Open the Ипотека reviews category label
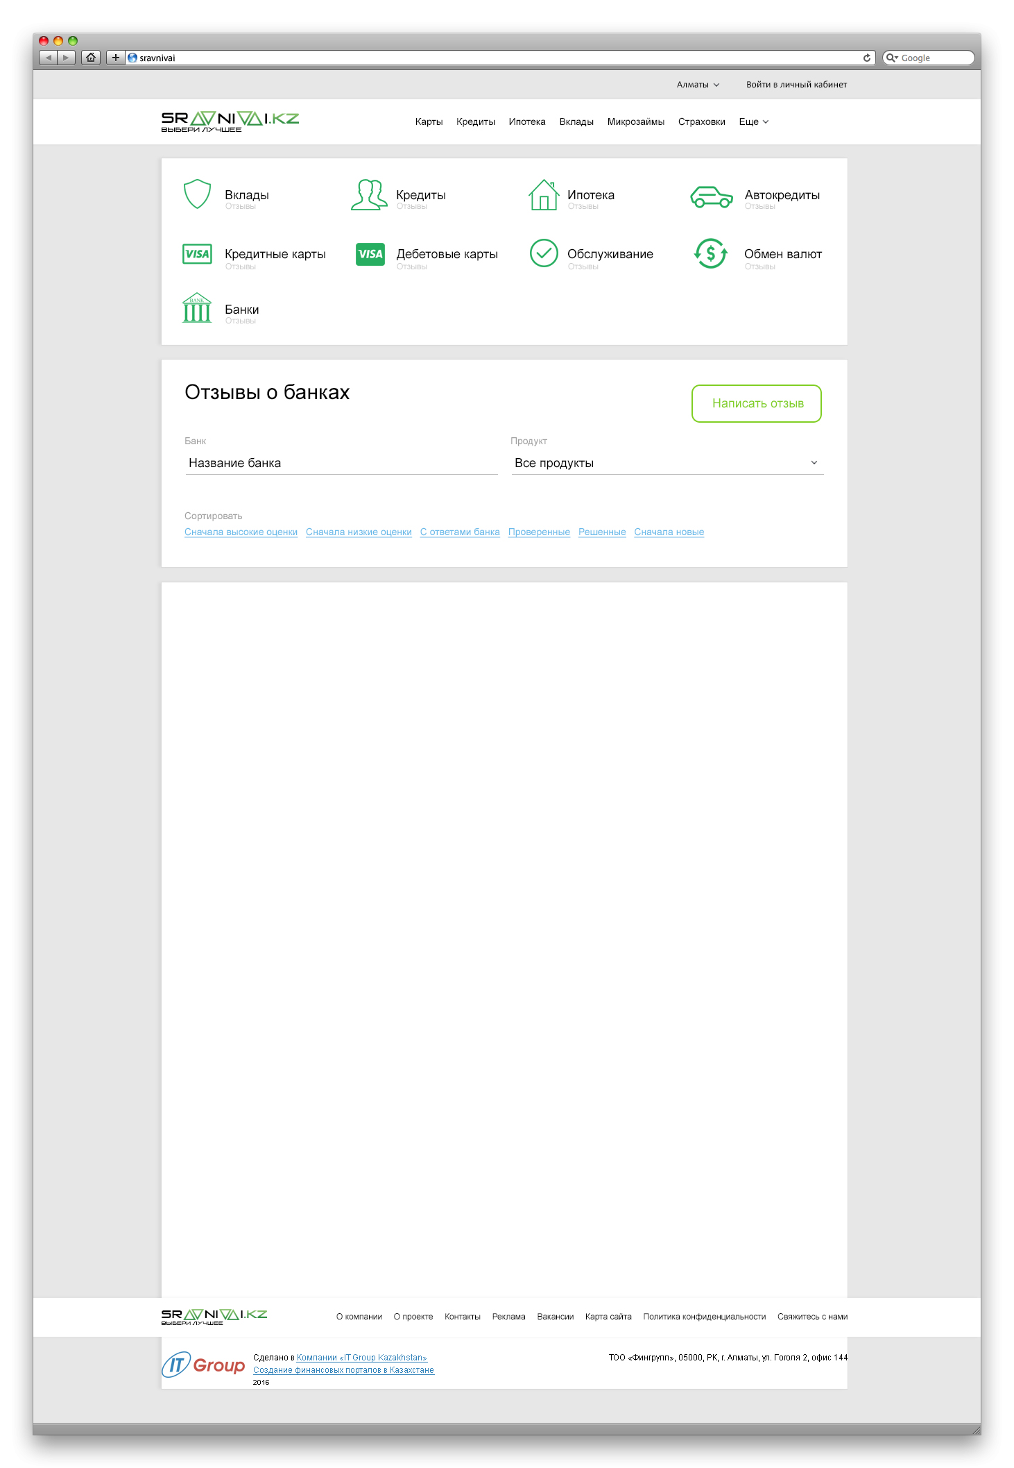 click(x=591, y=195)
